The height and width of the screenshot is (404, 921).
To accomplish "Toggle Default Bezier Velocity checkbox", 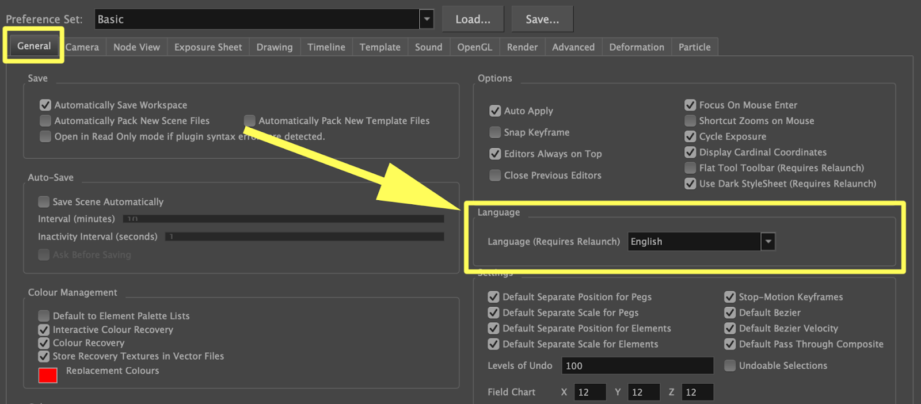I will click(x=730, y=328).
